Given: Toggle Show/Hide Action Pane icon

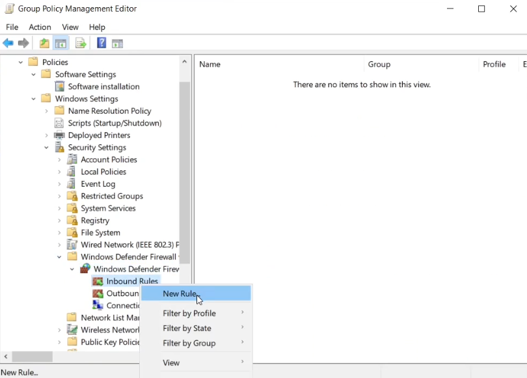Looking at the screenshot, I should pos(117,44).
